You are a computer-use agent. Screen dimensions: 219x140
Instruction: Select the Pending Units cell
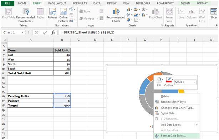tap(30, 96)
